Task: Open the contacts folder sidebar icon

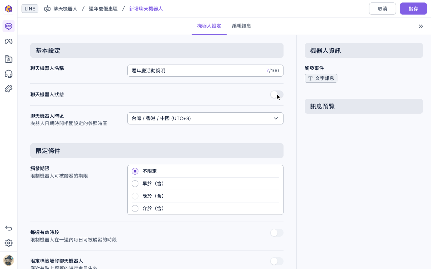Action: pos(8,59)
